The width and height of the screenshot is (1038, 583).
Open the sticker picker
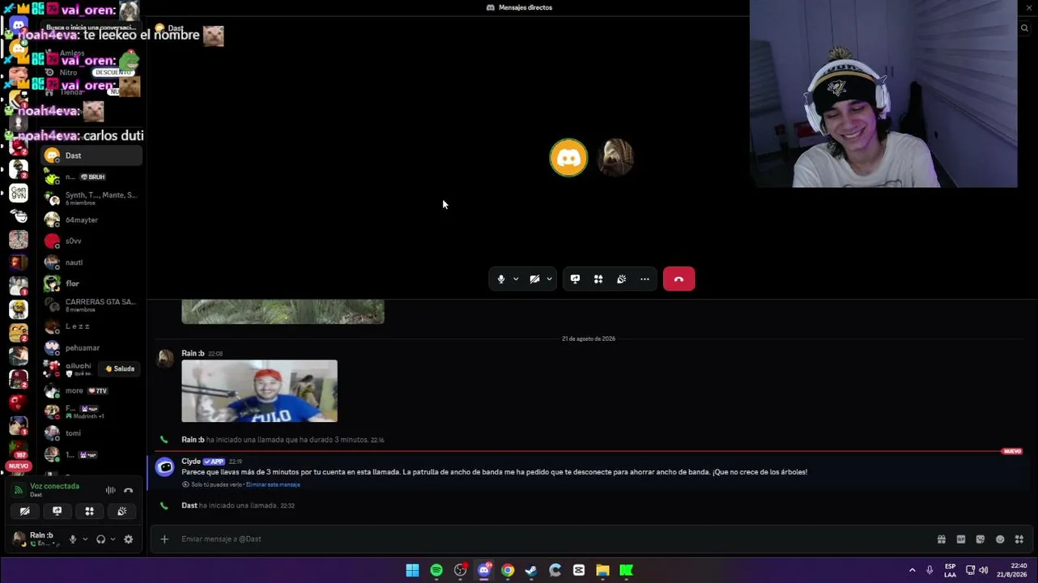[981, 539]
